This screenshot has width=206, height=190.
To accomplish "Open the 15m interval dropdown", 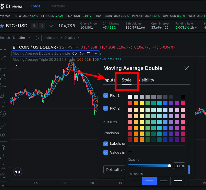I will [24, 38].
